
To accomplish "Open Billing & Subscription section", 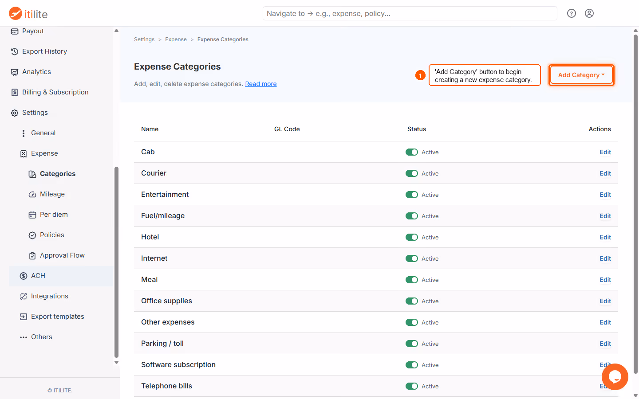I will [55, 92].
